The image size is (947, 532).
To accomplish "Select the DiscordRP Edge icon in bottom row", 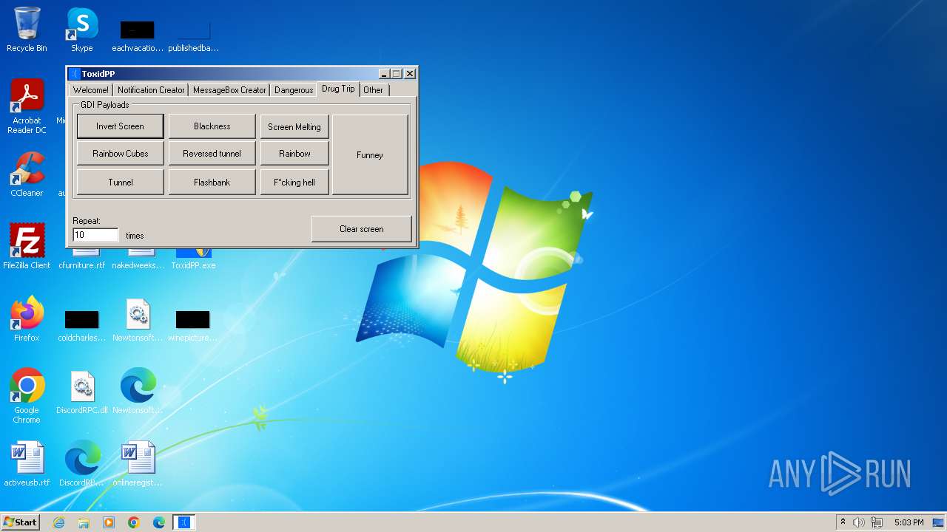I will (x=82, y=464).
